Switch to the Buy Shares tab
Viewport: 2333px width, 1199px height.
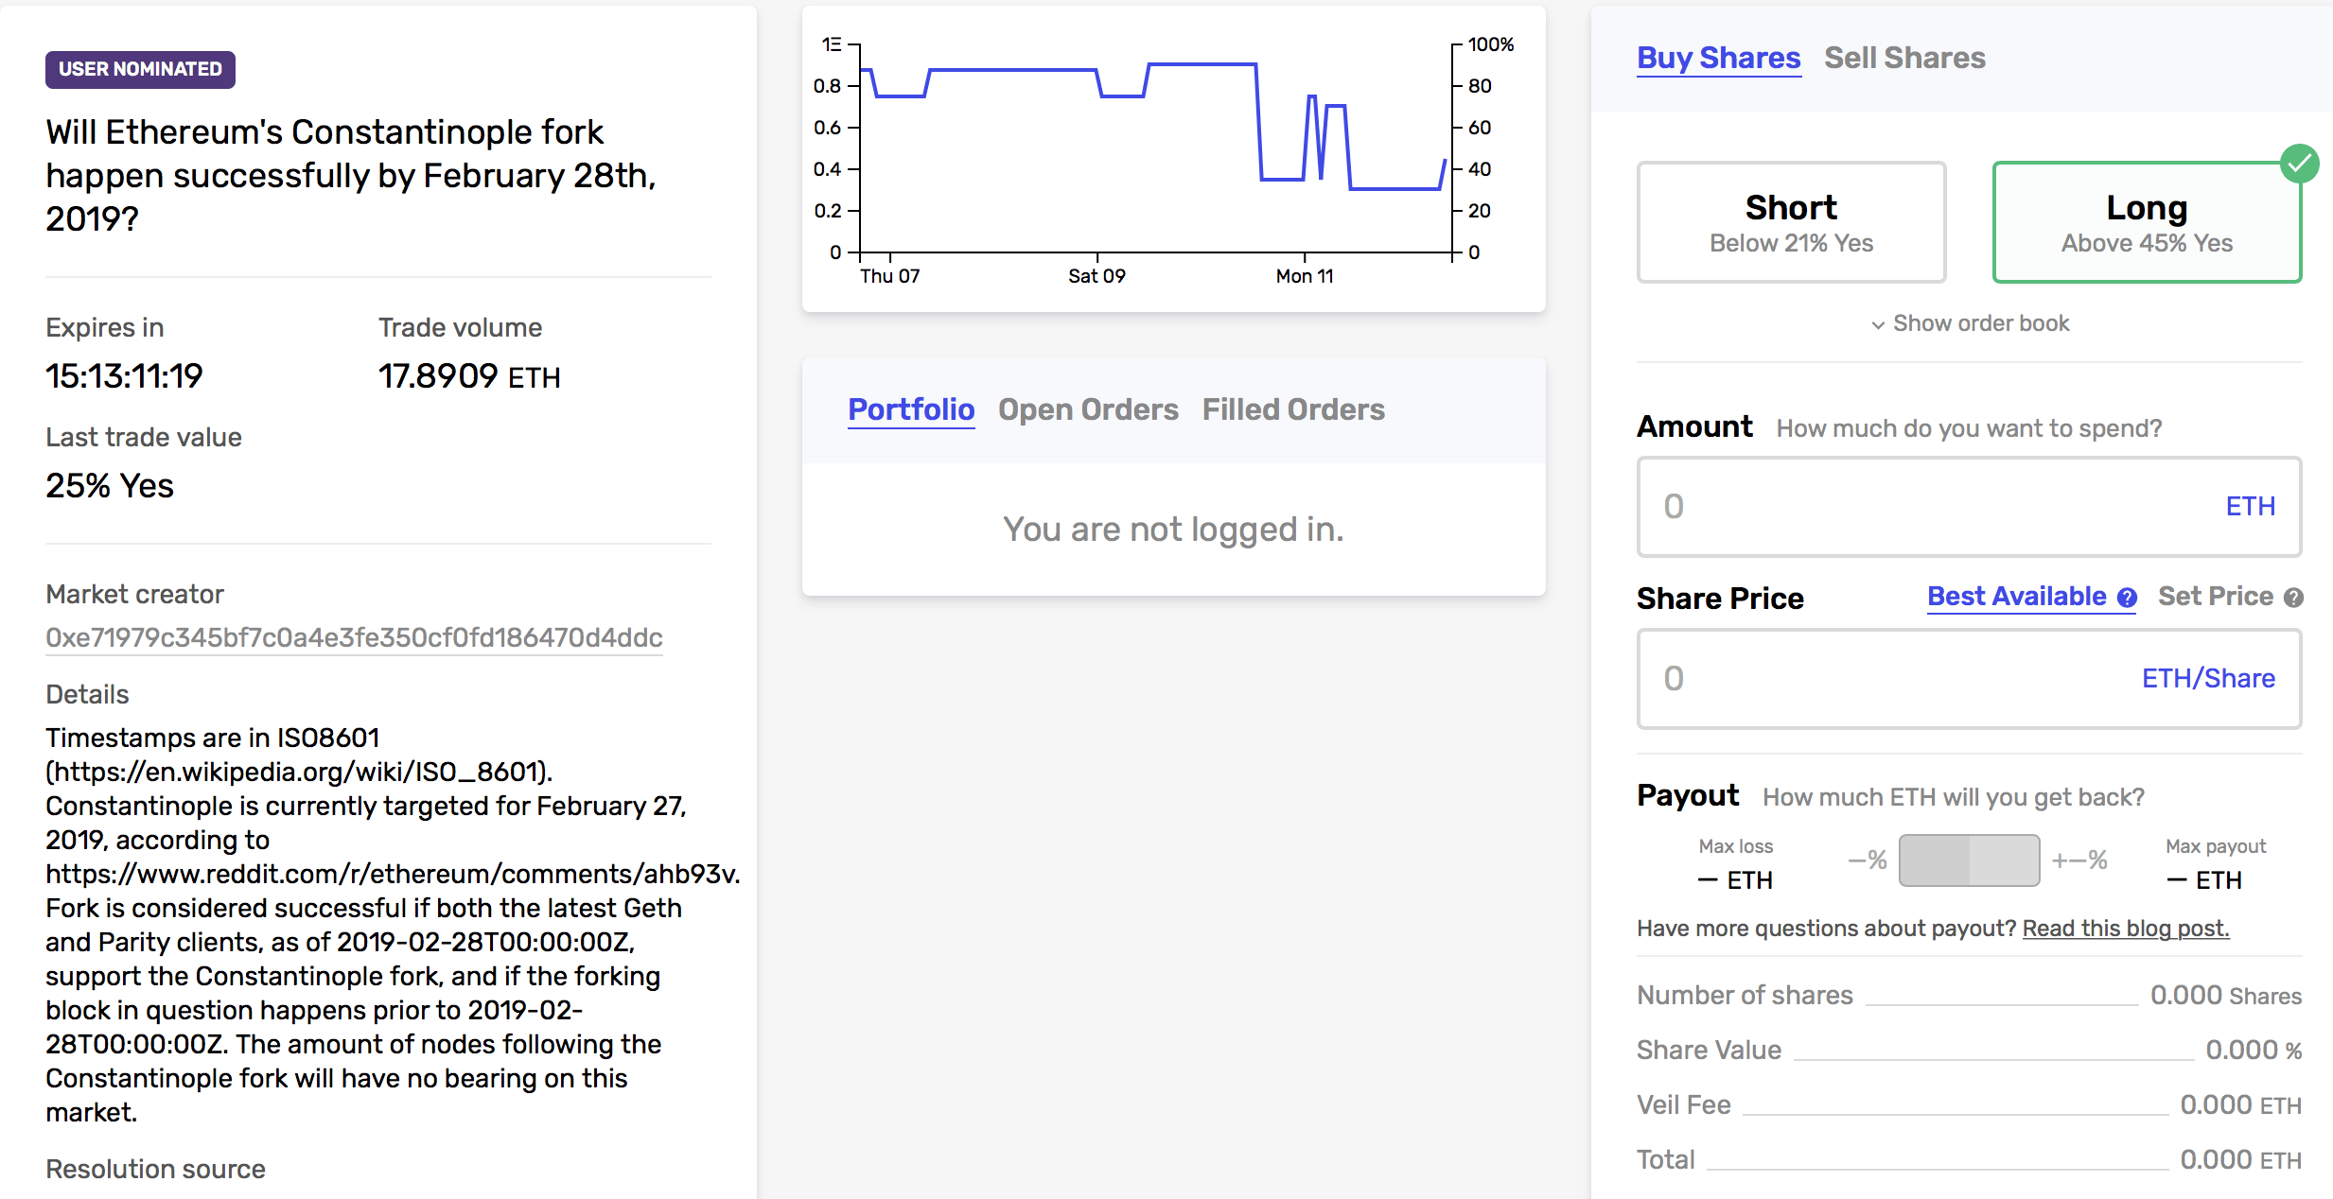[x=1719, y=58]
